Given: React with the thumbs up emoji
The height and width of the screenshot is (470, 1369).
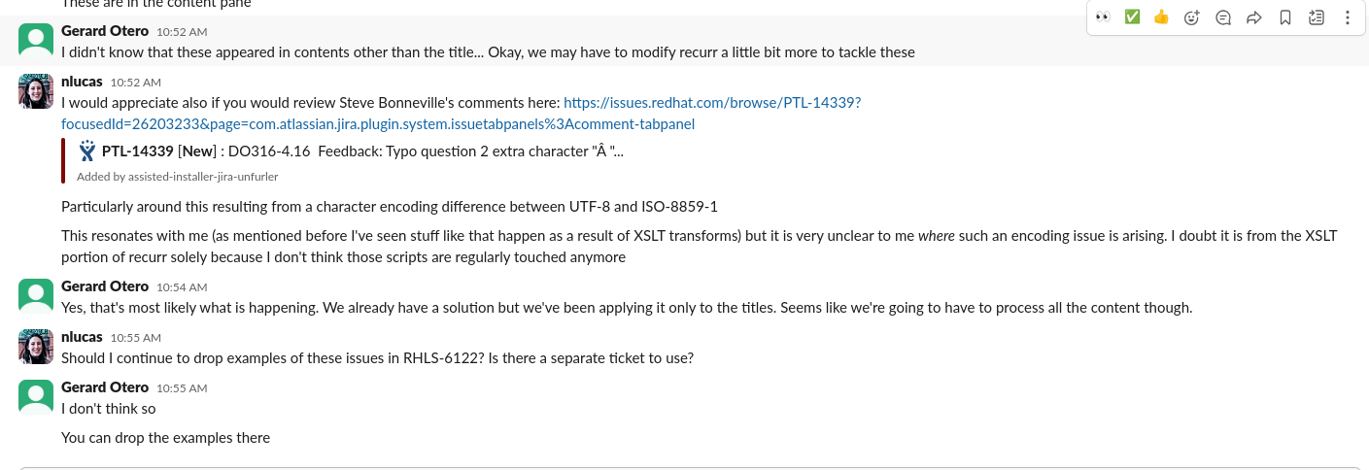Looking at the screenshot, I should pyautogui.click(x=1161, y=17).
